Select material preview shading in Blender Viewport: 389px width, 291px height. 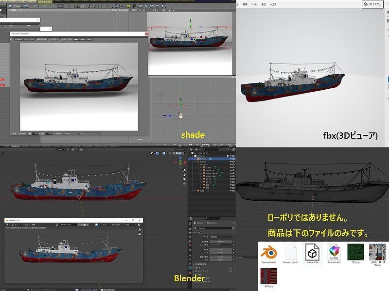(179, 153)
